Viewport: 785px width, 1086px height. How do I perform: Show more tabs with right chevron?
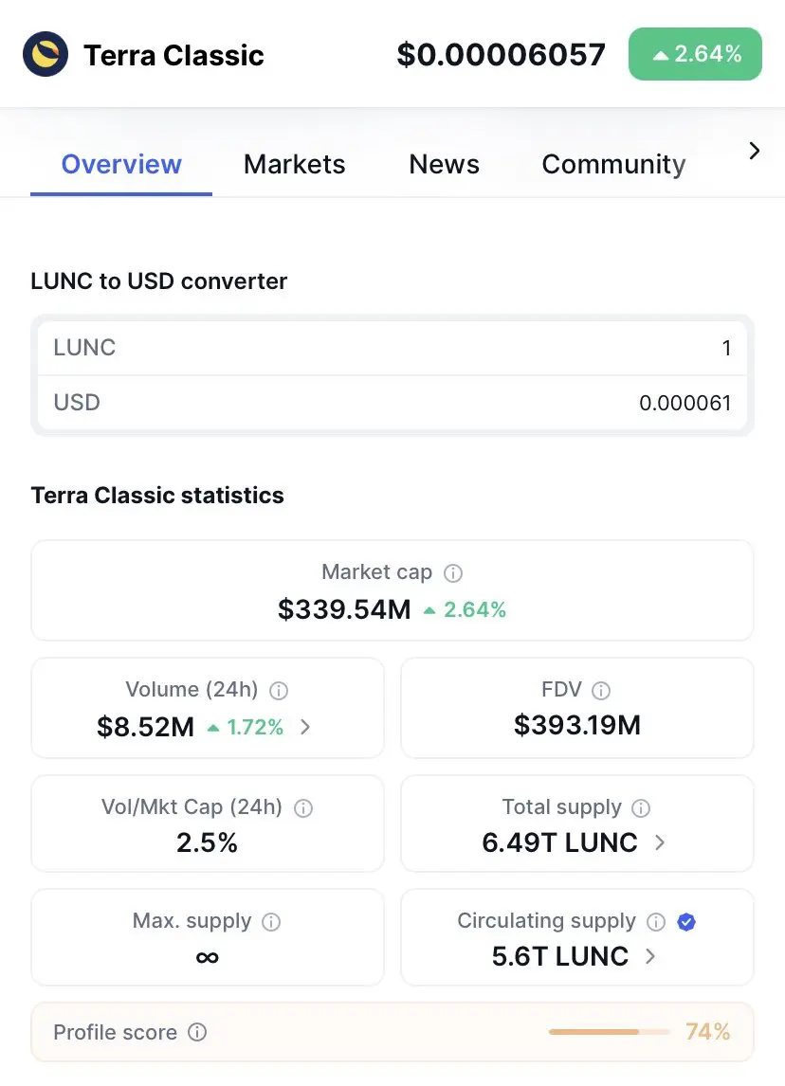coord(755,151)
